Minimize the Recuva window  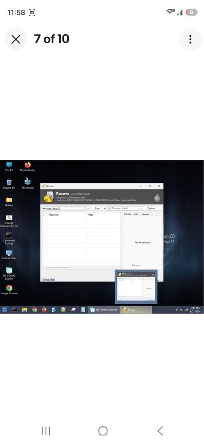pyautogui.click(x=141, y=186)
